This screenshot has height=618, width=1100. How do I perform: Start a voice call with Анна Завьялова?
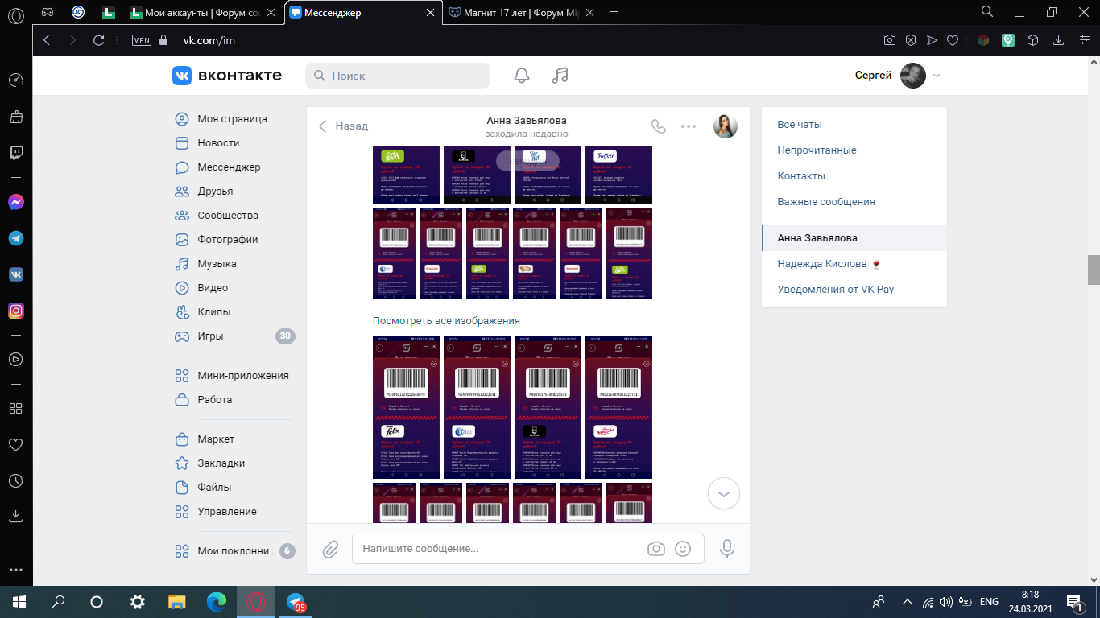[659, 126]
